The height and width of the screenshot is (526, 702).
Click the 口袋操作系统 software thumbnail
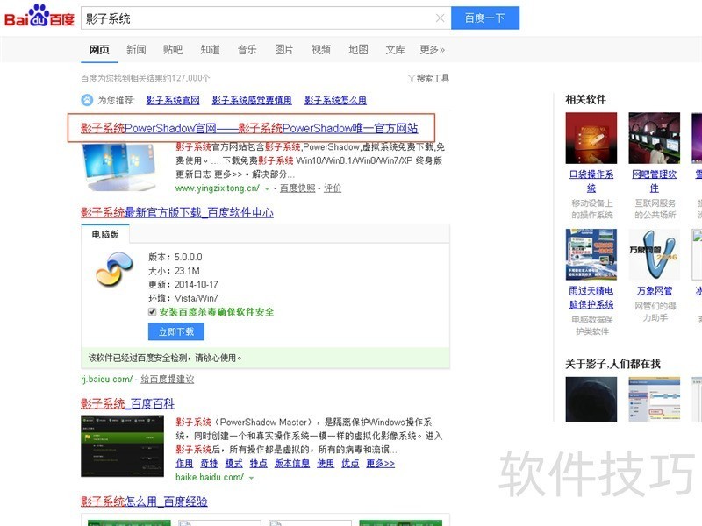pyautogui.click(x=591, y=138)
